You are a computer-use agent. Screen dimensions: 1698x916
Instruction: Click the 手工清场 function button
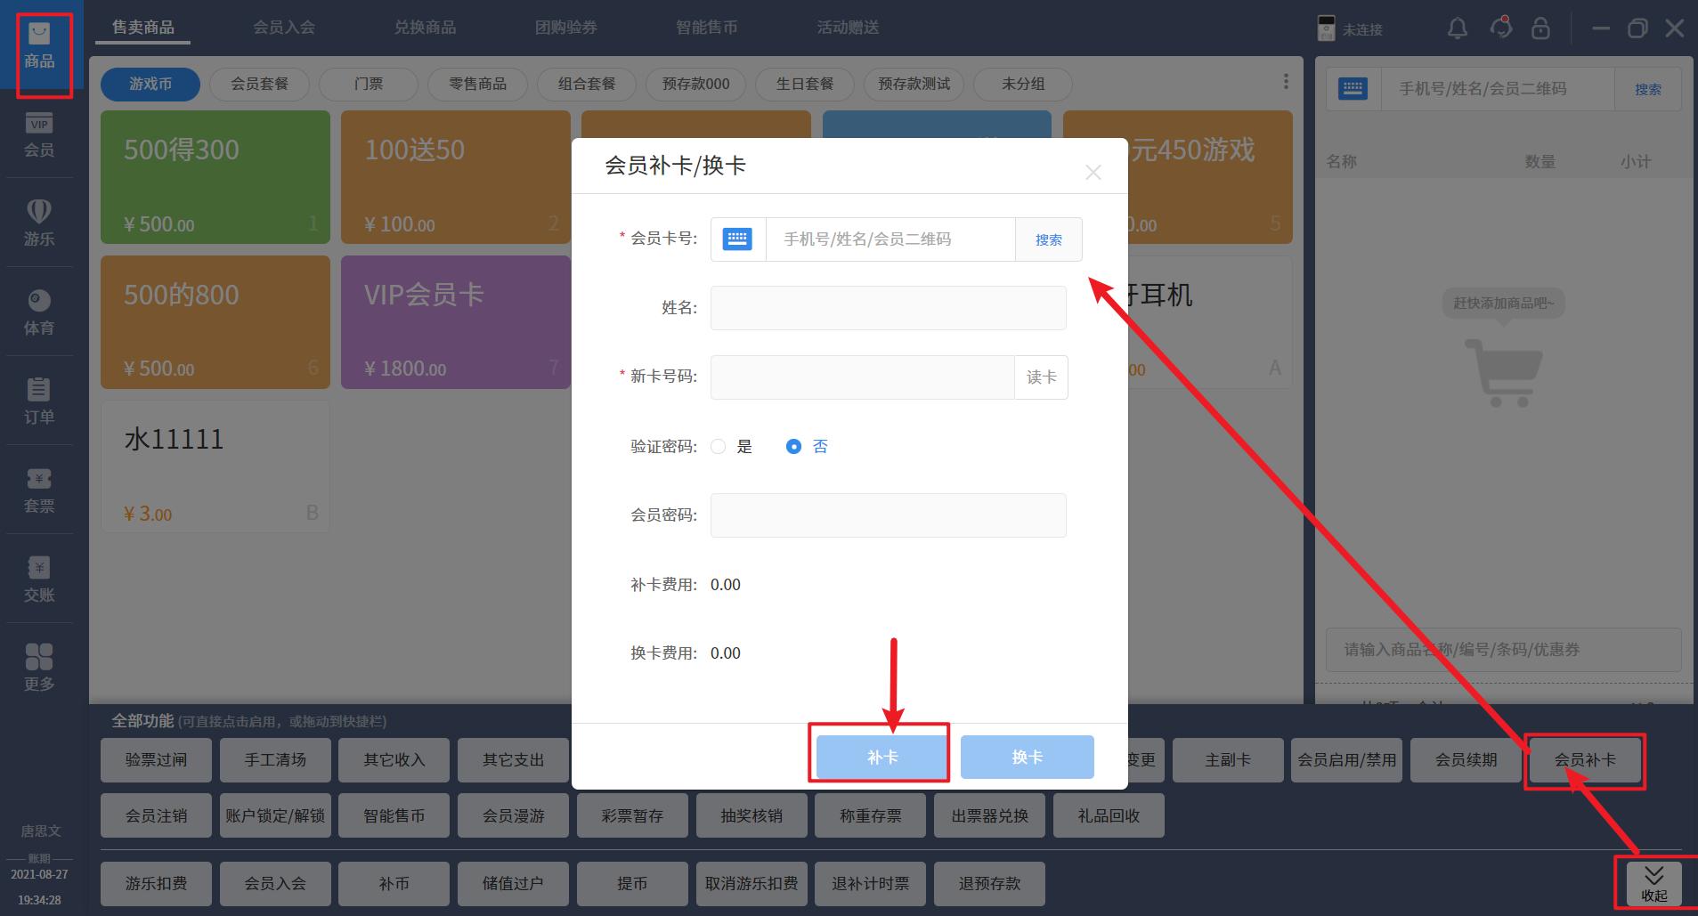coord(275,760)
